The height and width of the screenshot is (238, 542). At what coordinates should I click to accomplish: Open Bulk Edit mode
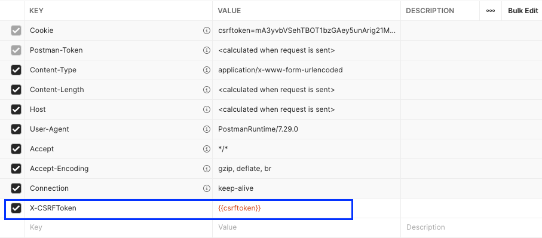pos(523,11)
